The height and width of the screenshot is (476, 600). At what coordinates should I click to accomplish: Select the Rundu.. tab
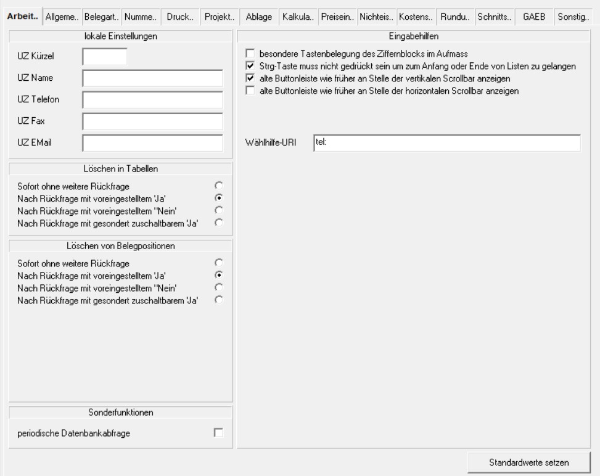tap(455, 17)
